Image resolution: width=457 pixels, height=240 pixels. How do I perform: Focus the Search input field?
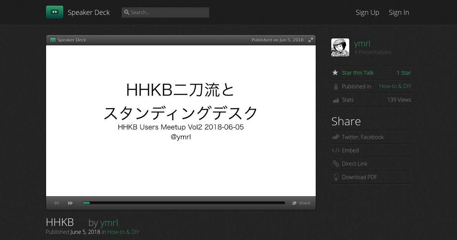click(165, 12)
